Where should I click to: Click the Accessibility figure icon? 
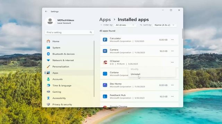pyautogui.click(x=48, y=98)
